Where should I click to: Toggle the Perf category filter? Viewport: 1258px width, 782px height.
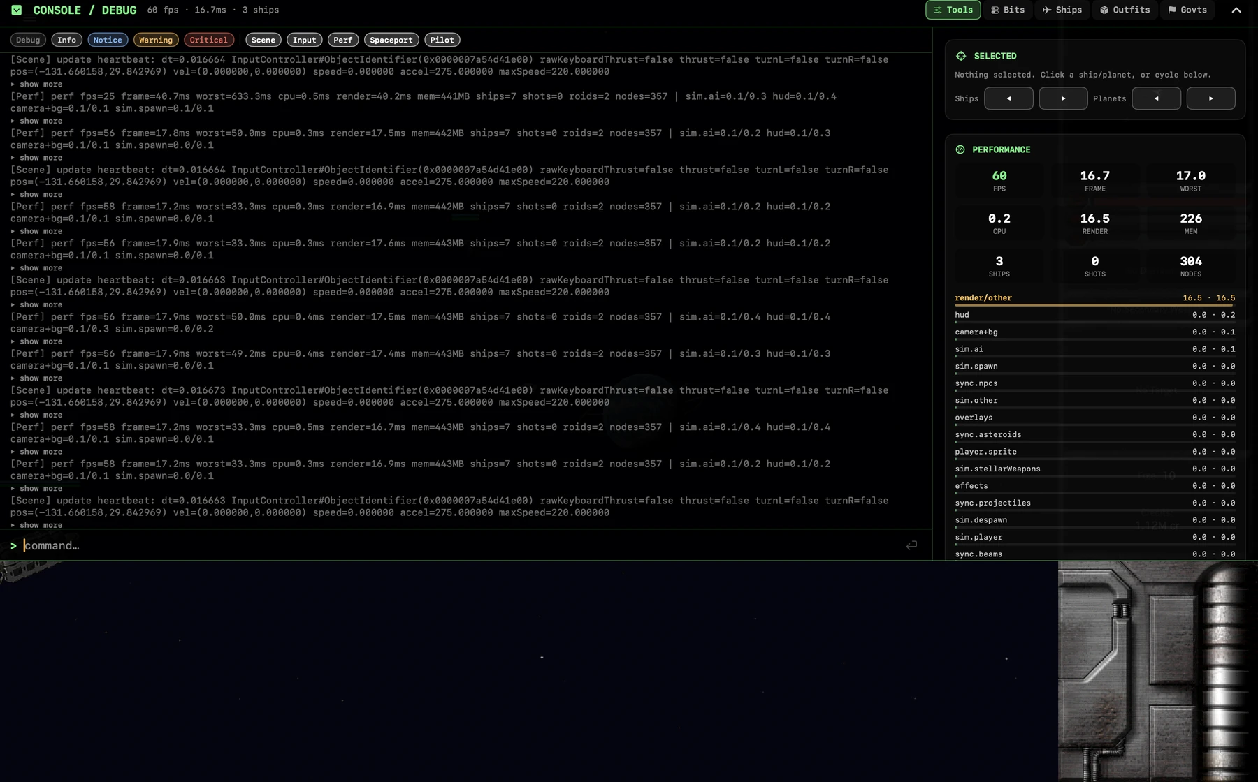coord(342,40)
